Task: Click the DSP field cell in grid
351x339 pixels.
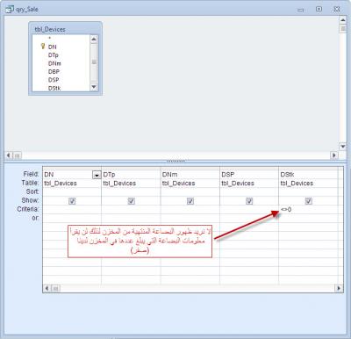Action: tap(249, 175)
